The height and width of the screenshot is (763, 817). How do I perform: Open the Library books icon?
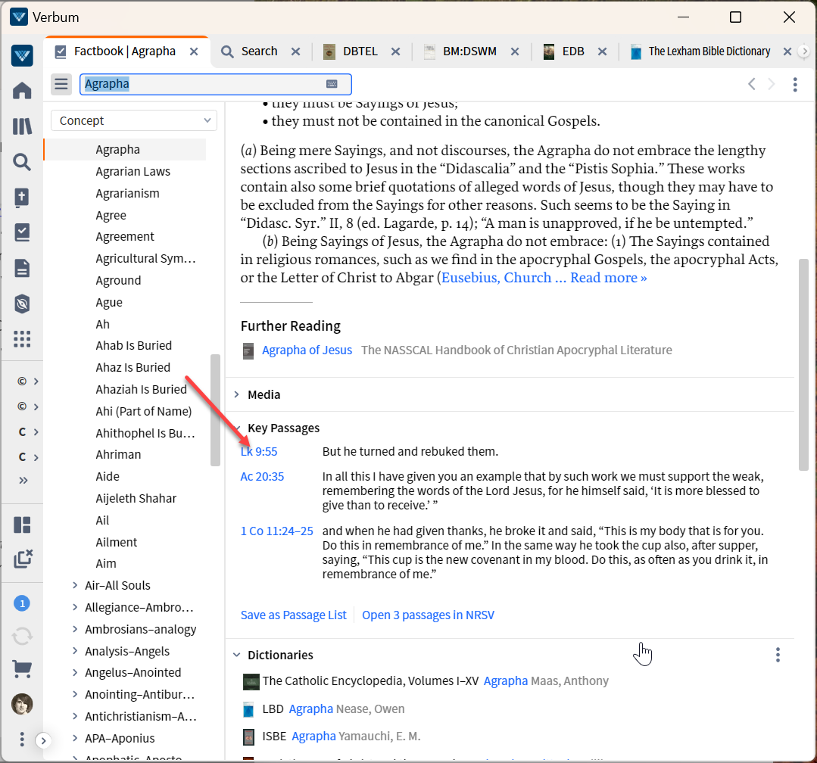(x=22, y=126)
